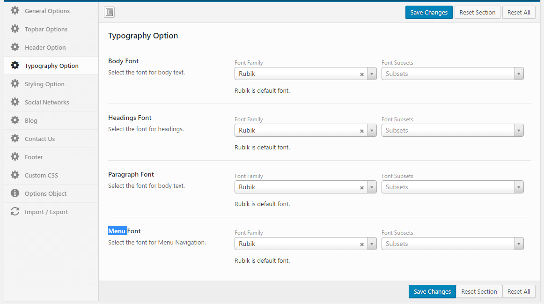Click the refresh icon beside Import / Export
The height and width of the screenshot is (304, 544).
15,212
